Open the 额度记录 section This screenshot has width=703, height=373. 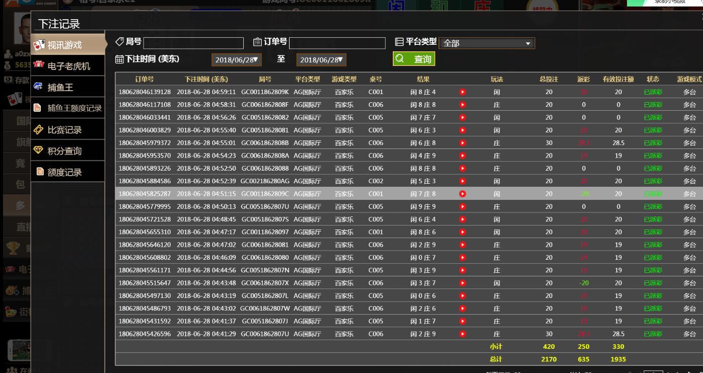(64, 172)
